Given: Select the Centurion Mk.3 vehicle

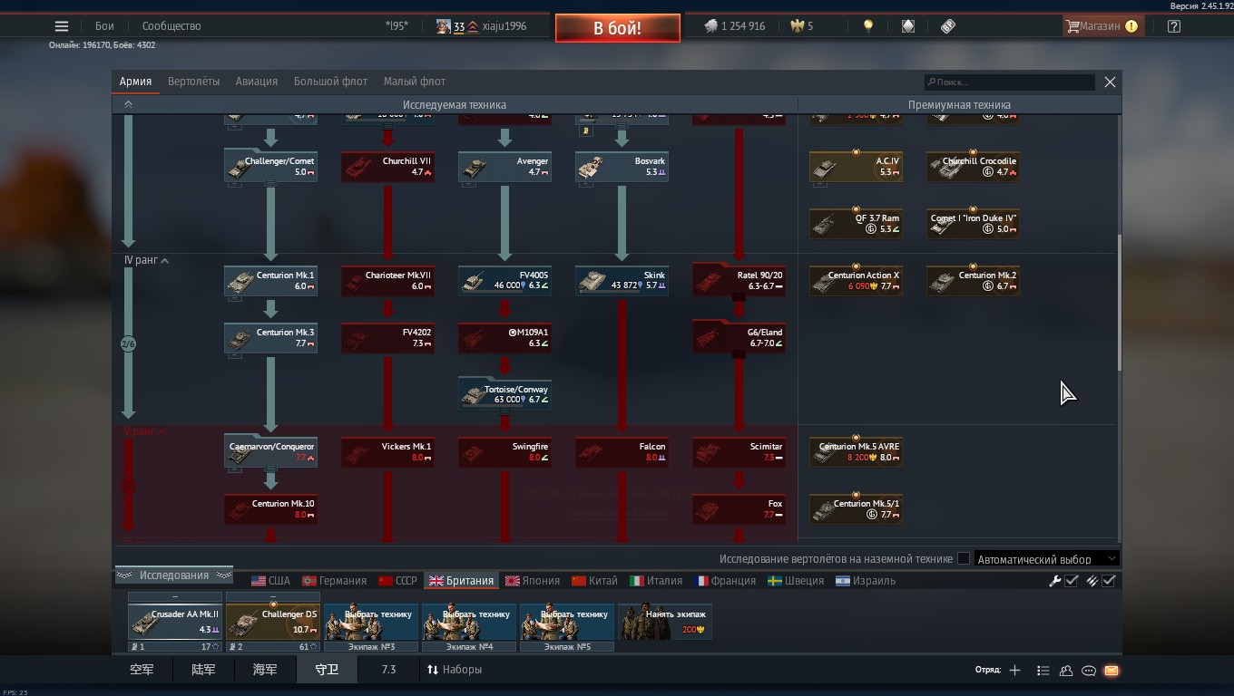Looking at the screenshot, I should (270, 337).
